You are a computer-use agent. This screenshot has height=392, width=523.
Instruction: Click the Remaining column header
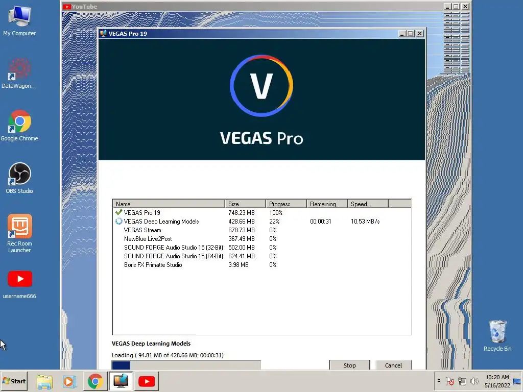point(327,204)
